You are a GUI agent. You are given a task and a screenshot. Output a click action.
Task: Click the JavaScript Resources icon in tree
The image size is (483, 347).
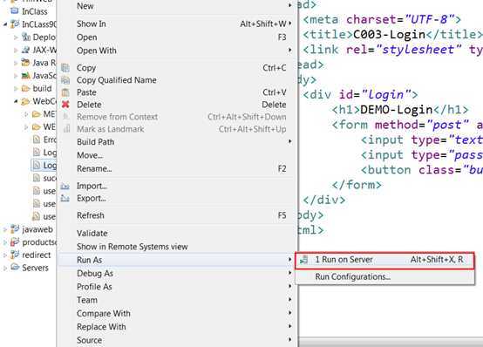[x=25, y=76]
